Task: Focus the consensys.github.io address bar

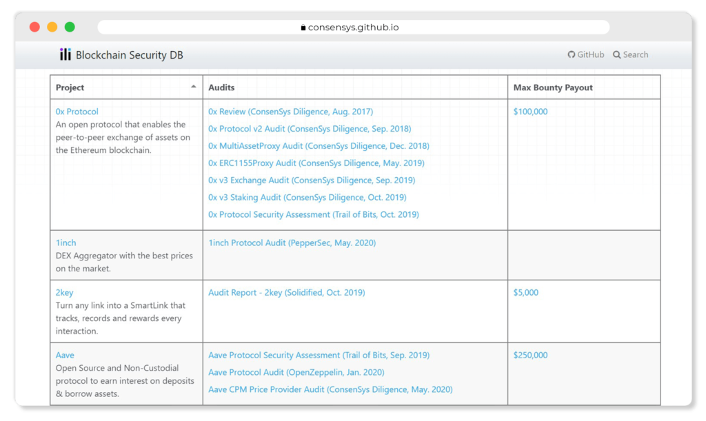Action: click(354, 27)
